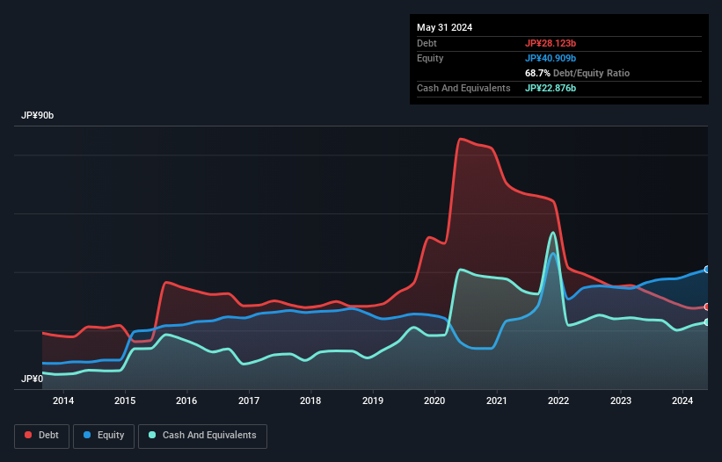Click the teal Cash And Equivalents legend dot
The height and width of the screenshot is (462, 722).
pos(152,435)
